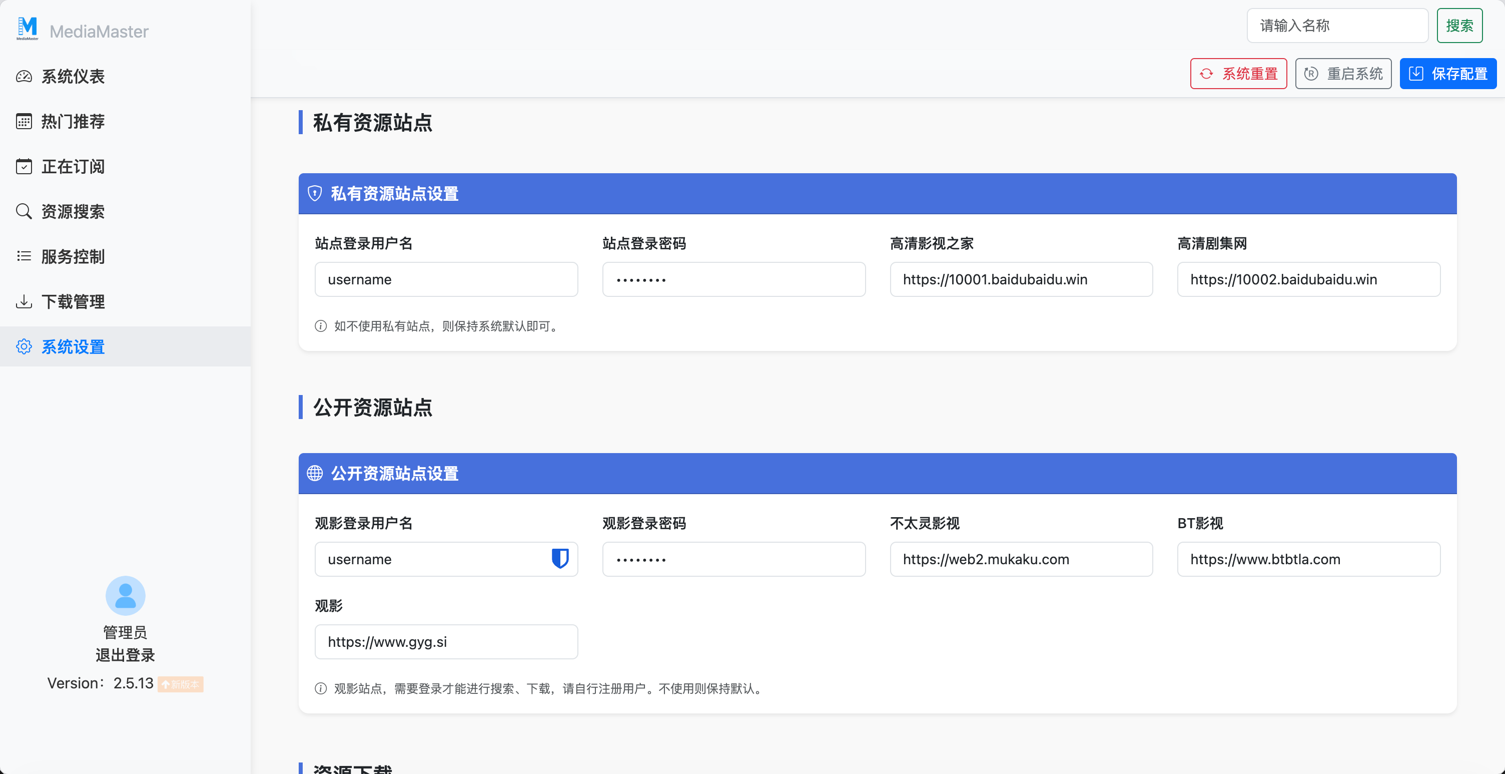Click the 私有资源站点设置 card header
1505x774 pixels.
point(878,193)
